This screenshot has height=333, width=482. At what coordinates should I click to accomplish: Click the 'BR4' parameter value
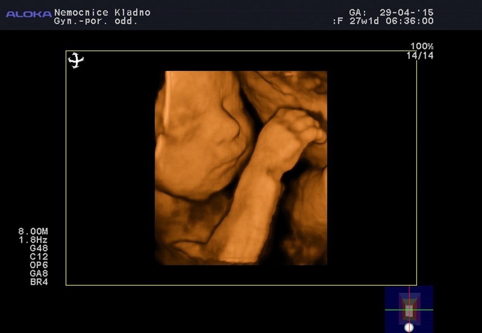click(x=39, y=282)
